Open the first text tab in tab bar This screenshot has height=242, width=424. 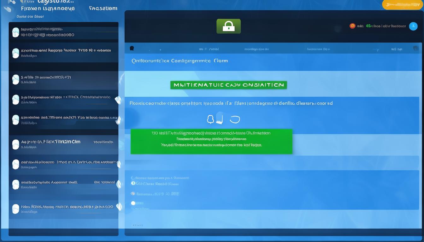point(209,49)
